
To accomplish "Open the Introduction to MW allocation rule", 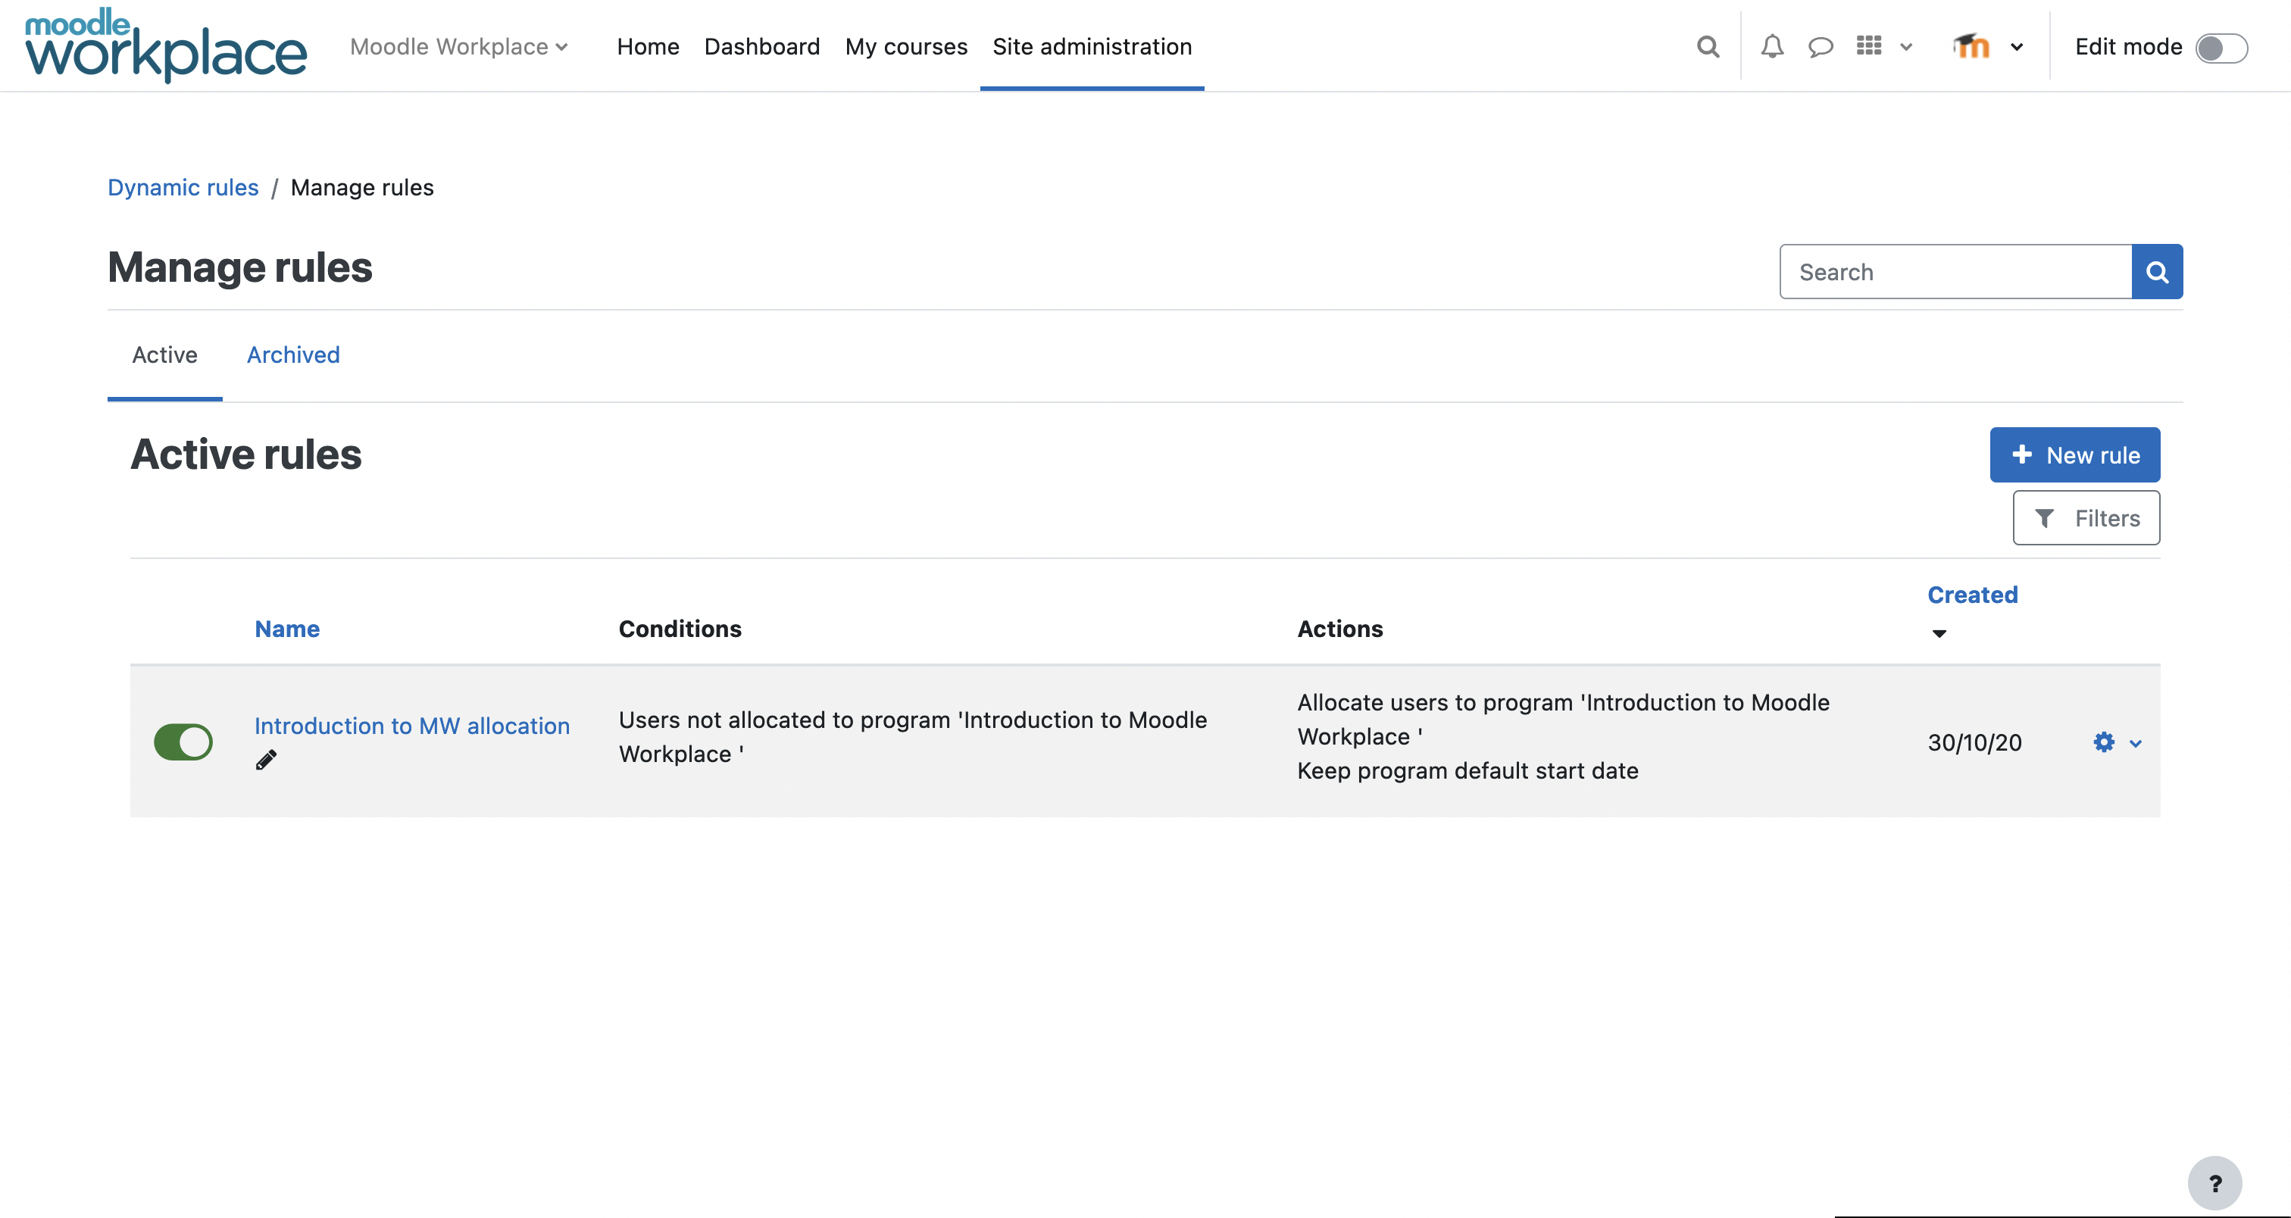I will pos(412,725).
